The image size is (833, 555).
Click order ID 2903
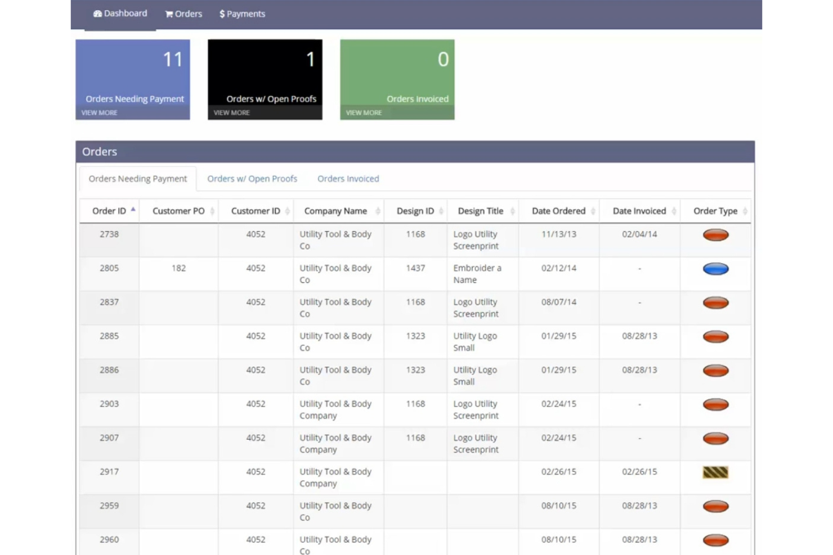(109, 404)
